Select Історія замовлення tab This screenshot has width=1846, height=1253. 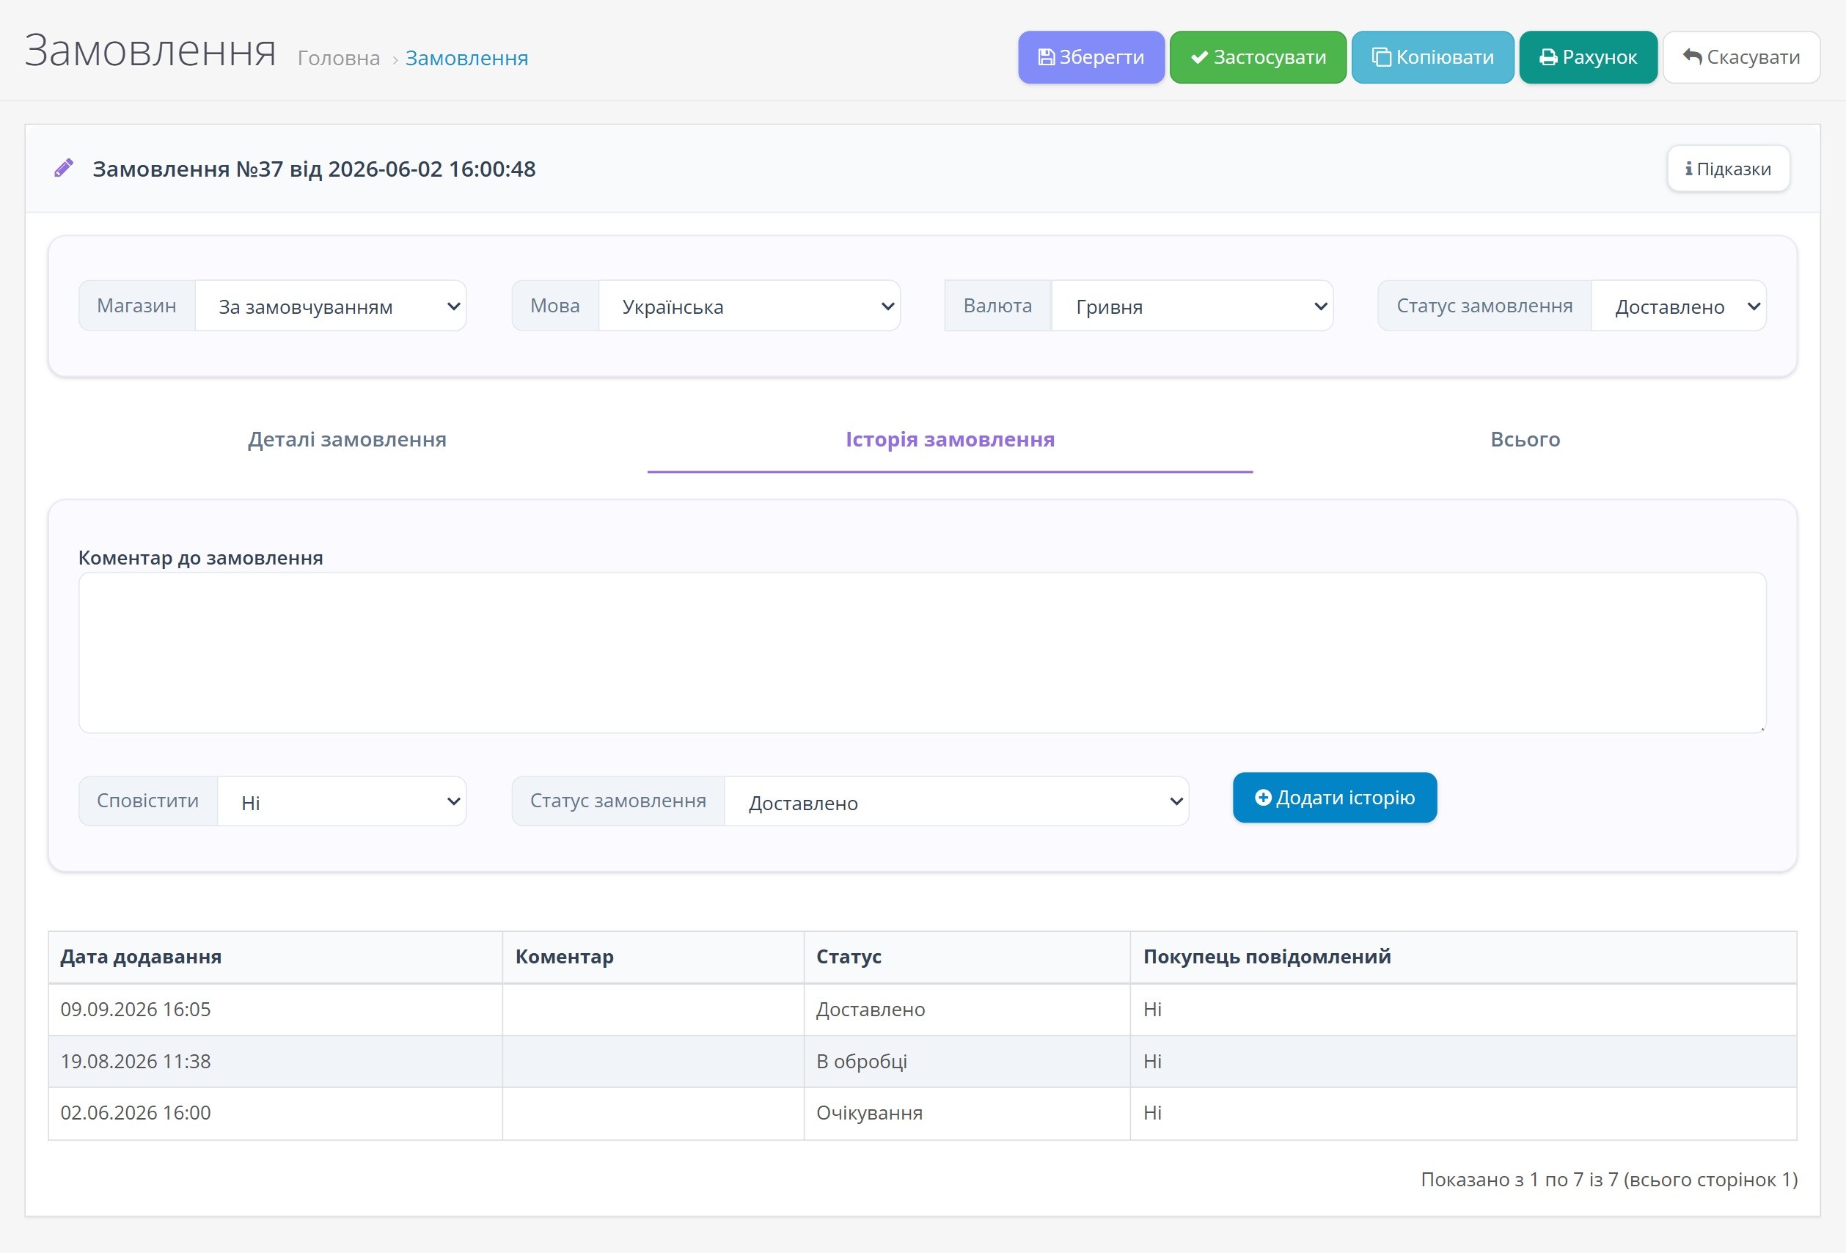950,439
